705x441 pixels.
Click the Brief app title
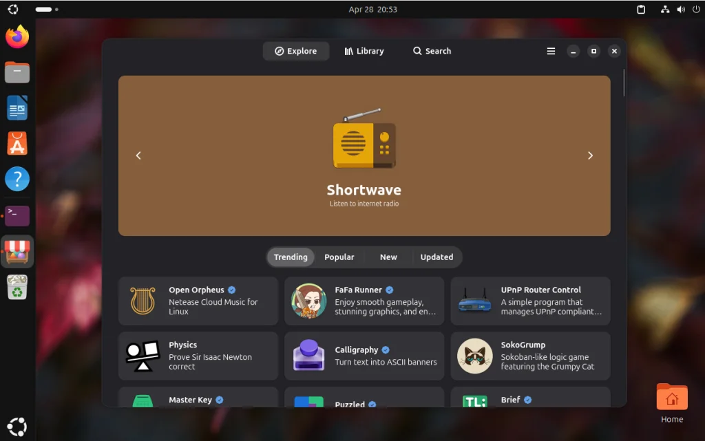point(510,400)
